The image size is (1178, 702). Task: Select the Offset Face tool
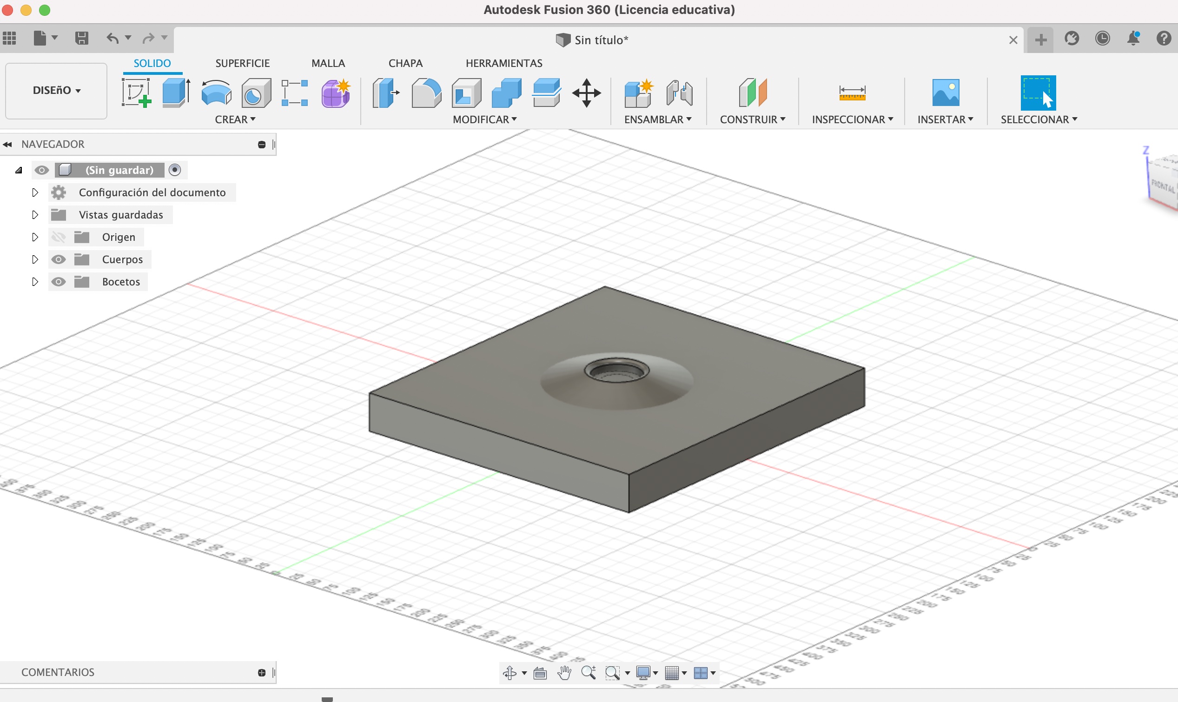coord(546,93)
